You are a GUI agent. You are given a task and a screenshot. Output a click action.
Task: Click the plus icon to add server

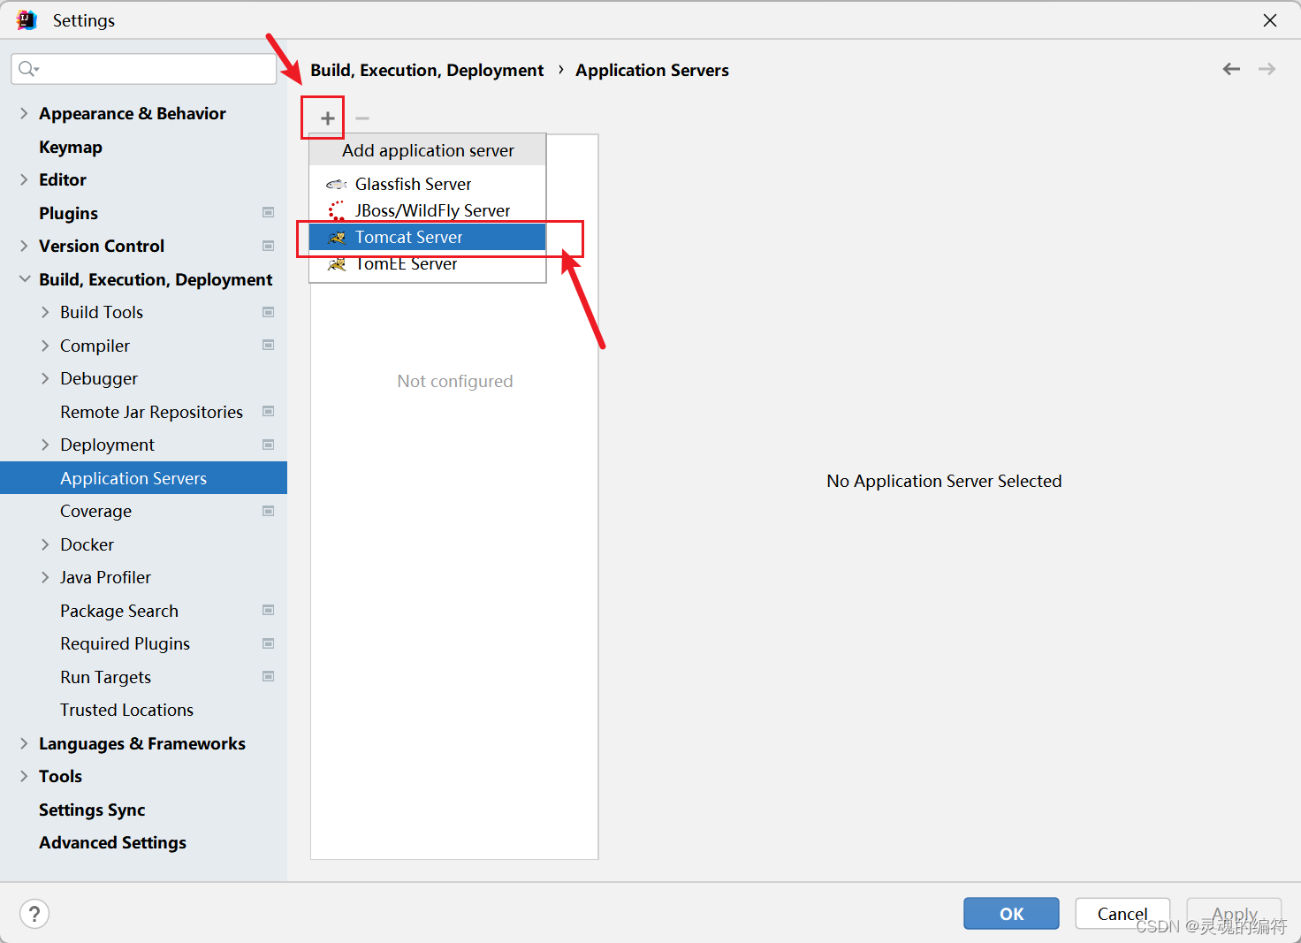pos(327,118)
